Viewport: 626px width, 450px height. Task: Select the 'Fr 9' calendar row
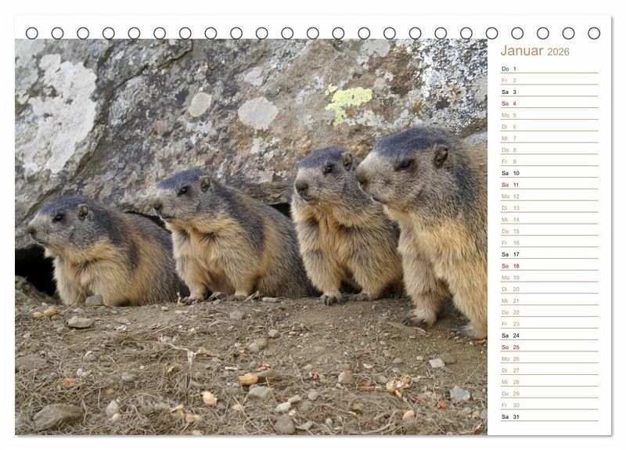pos(549,161)
